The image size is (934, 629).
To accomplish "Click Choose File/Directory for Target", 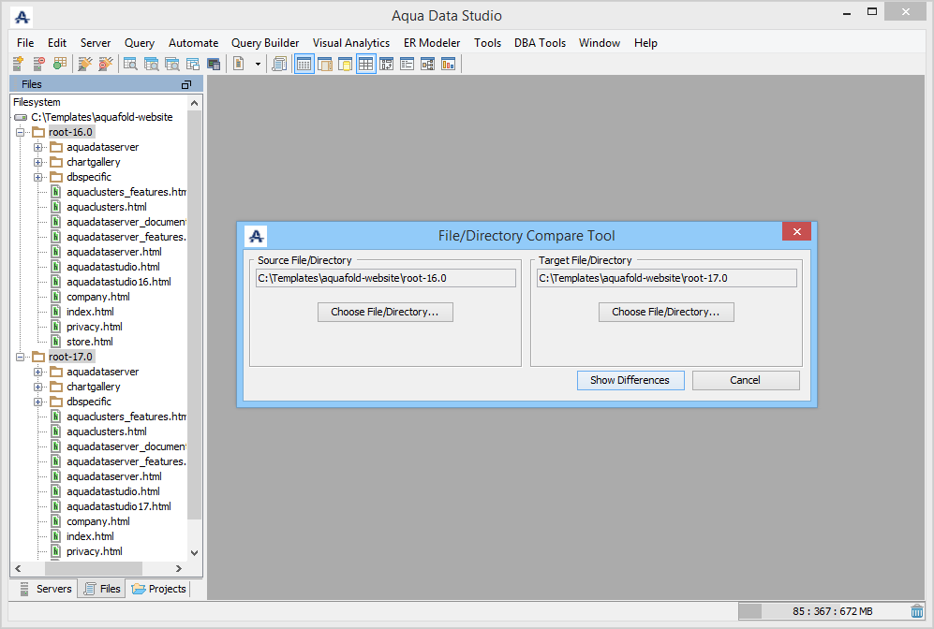I will [666, 312].
